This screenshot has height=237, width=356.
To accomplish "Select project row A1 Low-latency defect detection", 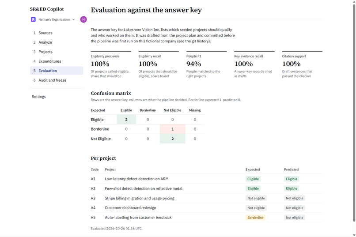I will (x=206, y=179).
